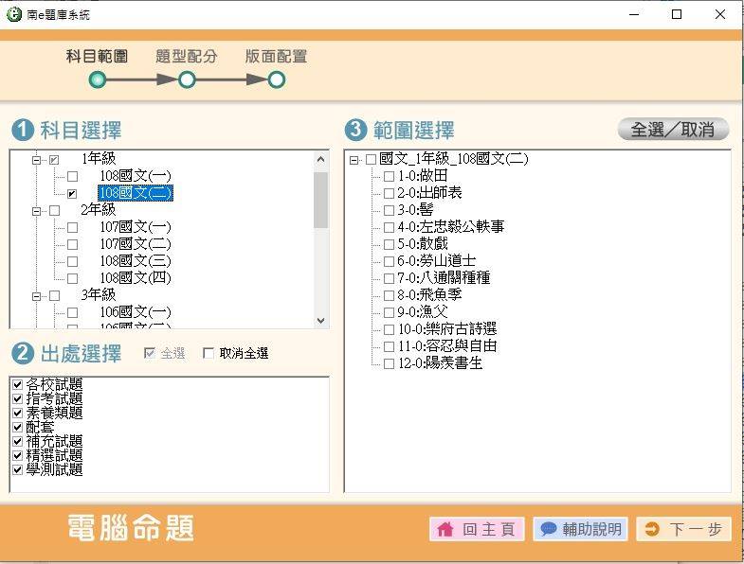Click the 南e題庫系統 app icon in title bar

point(14,14)
